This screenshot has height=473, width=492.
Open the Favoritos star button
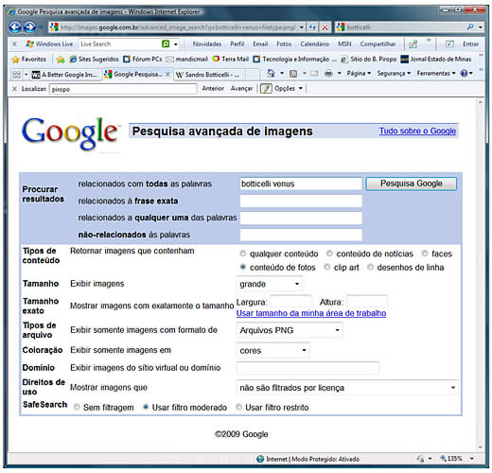click(29, 59)
